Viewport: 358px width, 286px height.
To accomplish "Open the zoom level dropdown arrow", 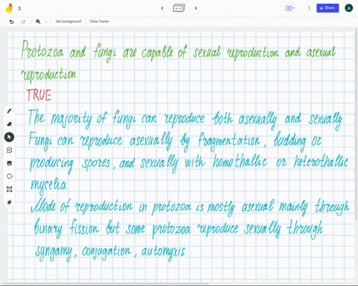I will [46, 22].
